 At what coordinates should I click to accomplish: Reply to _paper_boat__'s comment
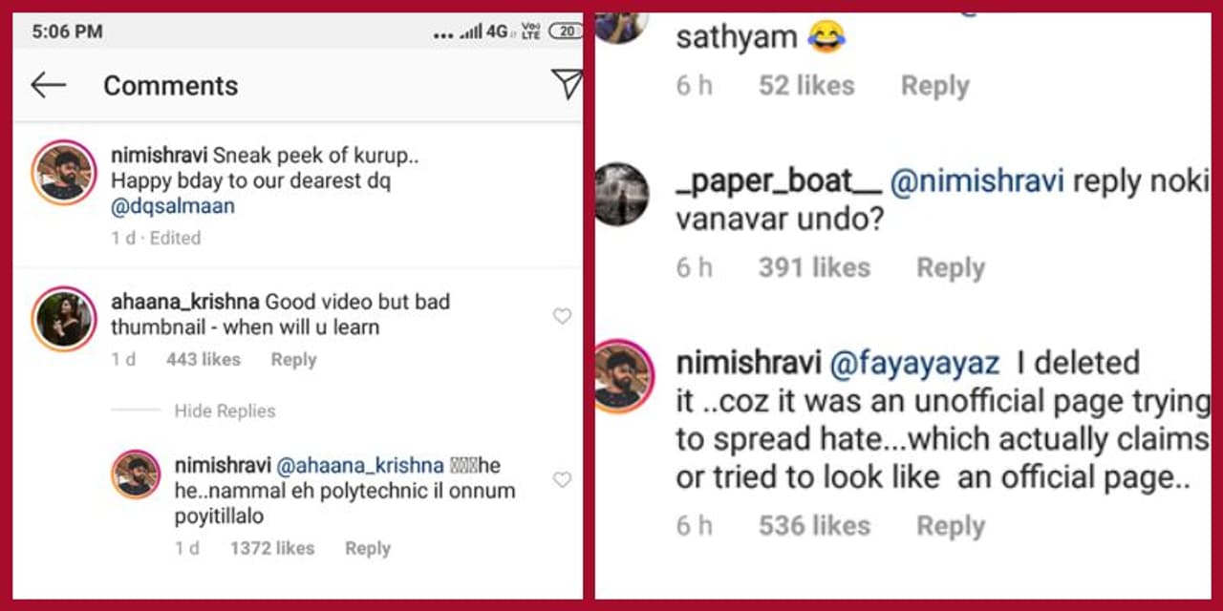tap(950, 268)
